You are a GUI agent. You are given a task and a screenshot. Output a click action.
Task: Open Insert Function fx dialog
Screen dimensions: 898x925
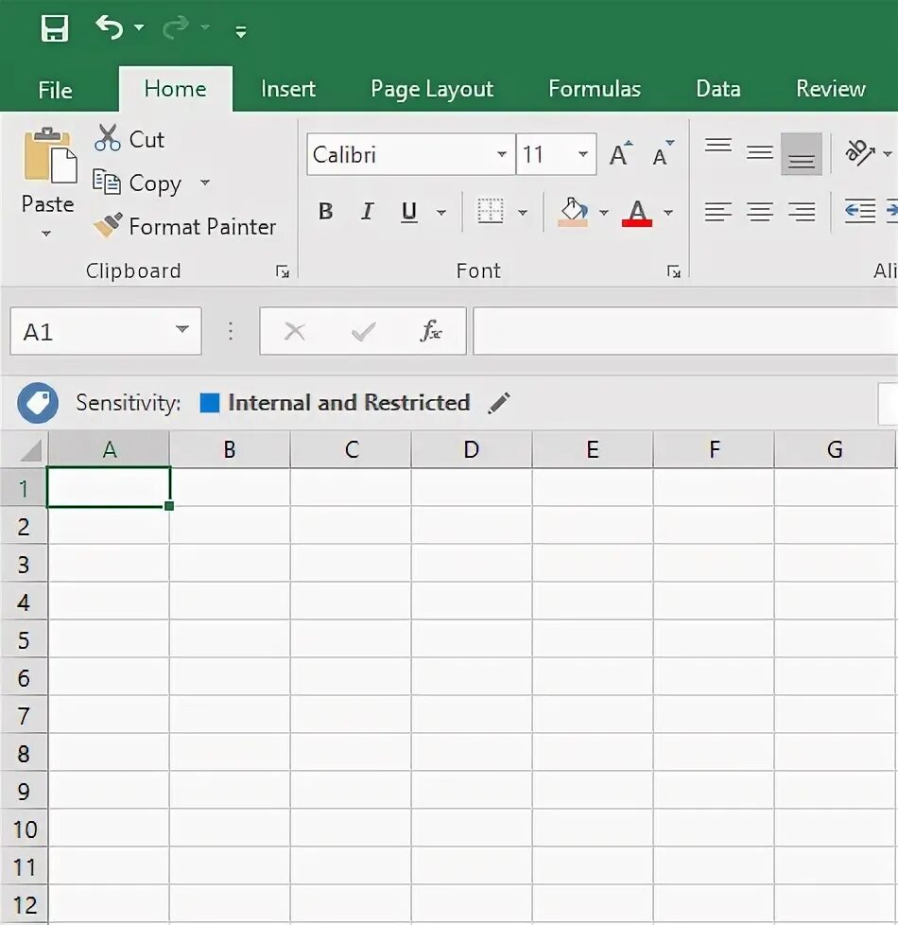click(430, 331)
